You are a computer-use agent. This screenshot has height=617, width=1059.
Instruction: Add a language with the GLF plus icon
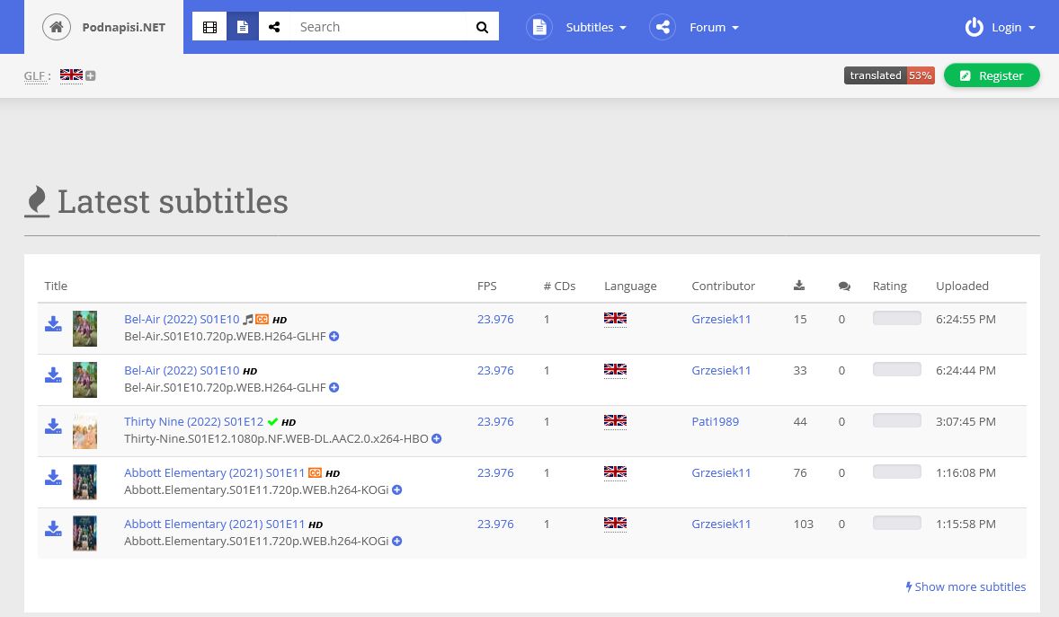pos(91,76)
